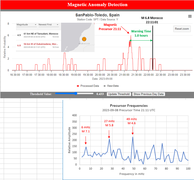The width and height of the screenshot is (194, 180).
Task: Click the Threshold Value slider handle
Action: tap(76, 93)
